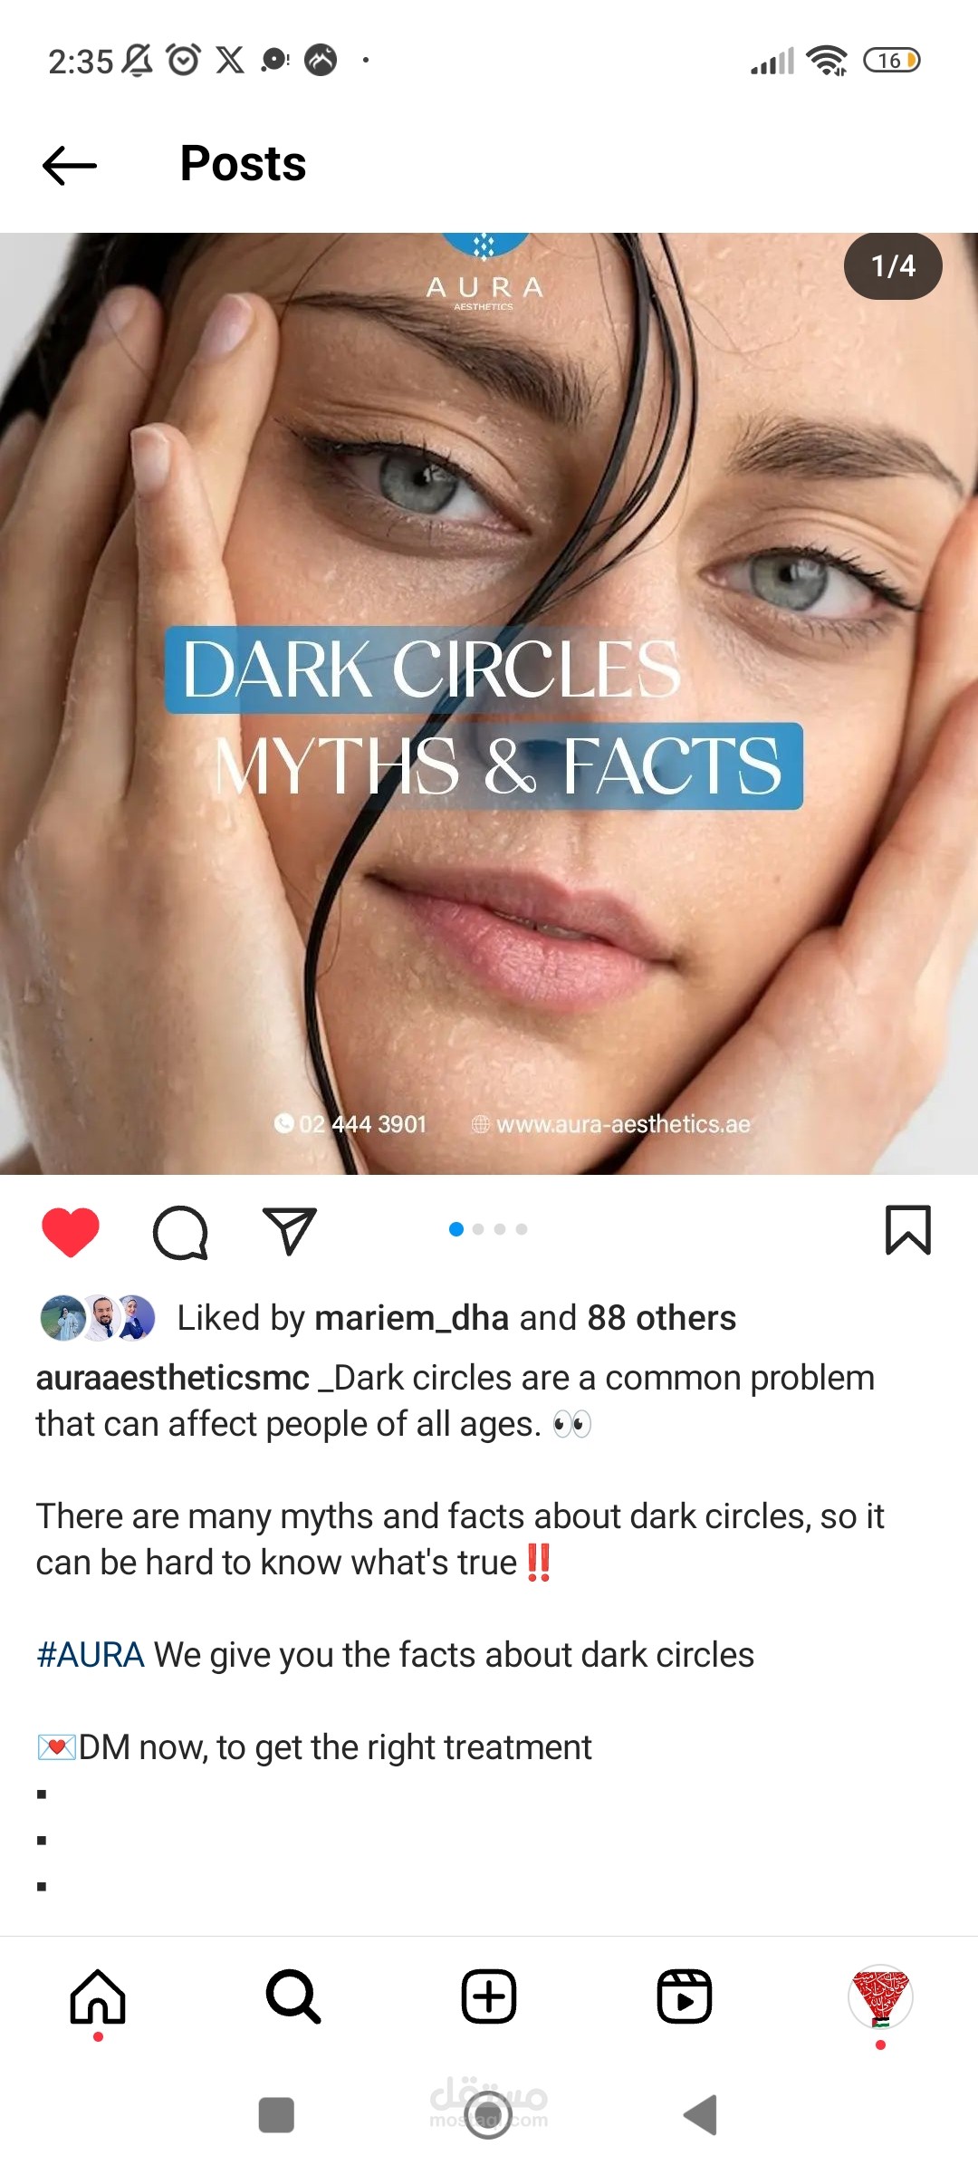Tap the Android recent apps square button
The height and width of the screenshot is (2174, 978).
[276, 2116]
